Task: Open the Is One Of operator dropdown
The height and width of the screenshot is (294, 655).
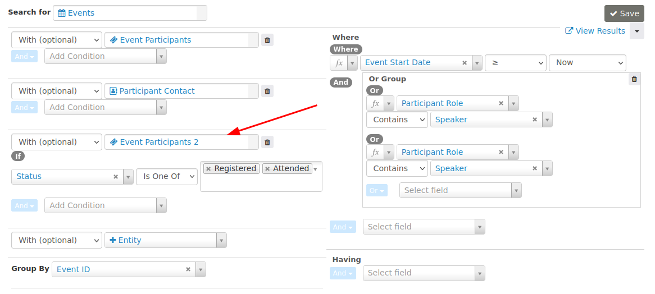Action: click(x=167, y=177)
